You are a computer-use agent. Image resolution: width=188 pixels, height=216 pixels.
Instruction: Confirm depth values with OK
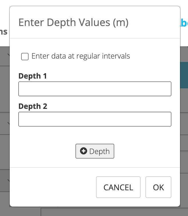pyautogui.click(x=158, y=187)
